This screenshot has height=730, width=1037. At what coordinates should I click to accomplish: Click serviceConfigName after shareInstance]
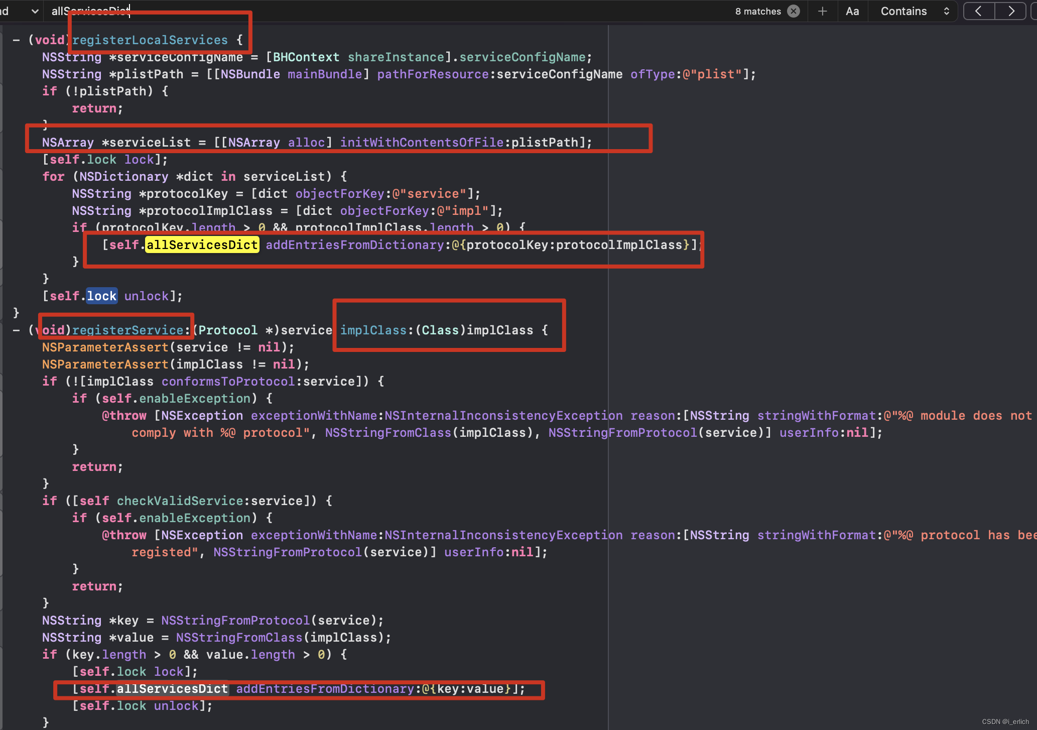pos(523,57)
